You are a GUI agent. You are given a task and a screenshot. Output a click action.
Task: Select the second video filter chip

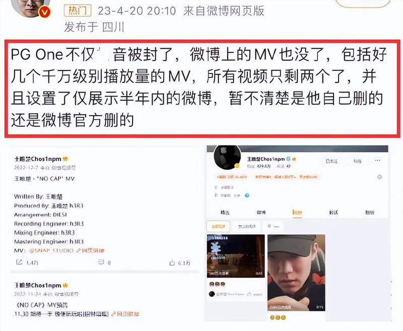click(247, 226)
